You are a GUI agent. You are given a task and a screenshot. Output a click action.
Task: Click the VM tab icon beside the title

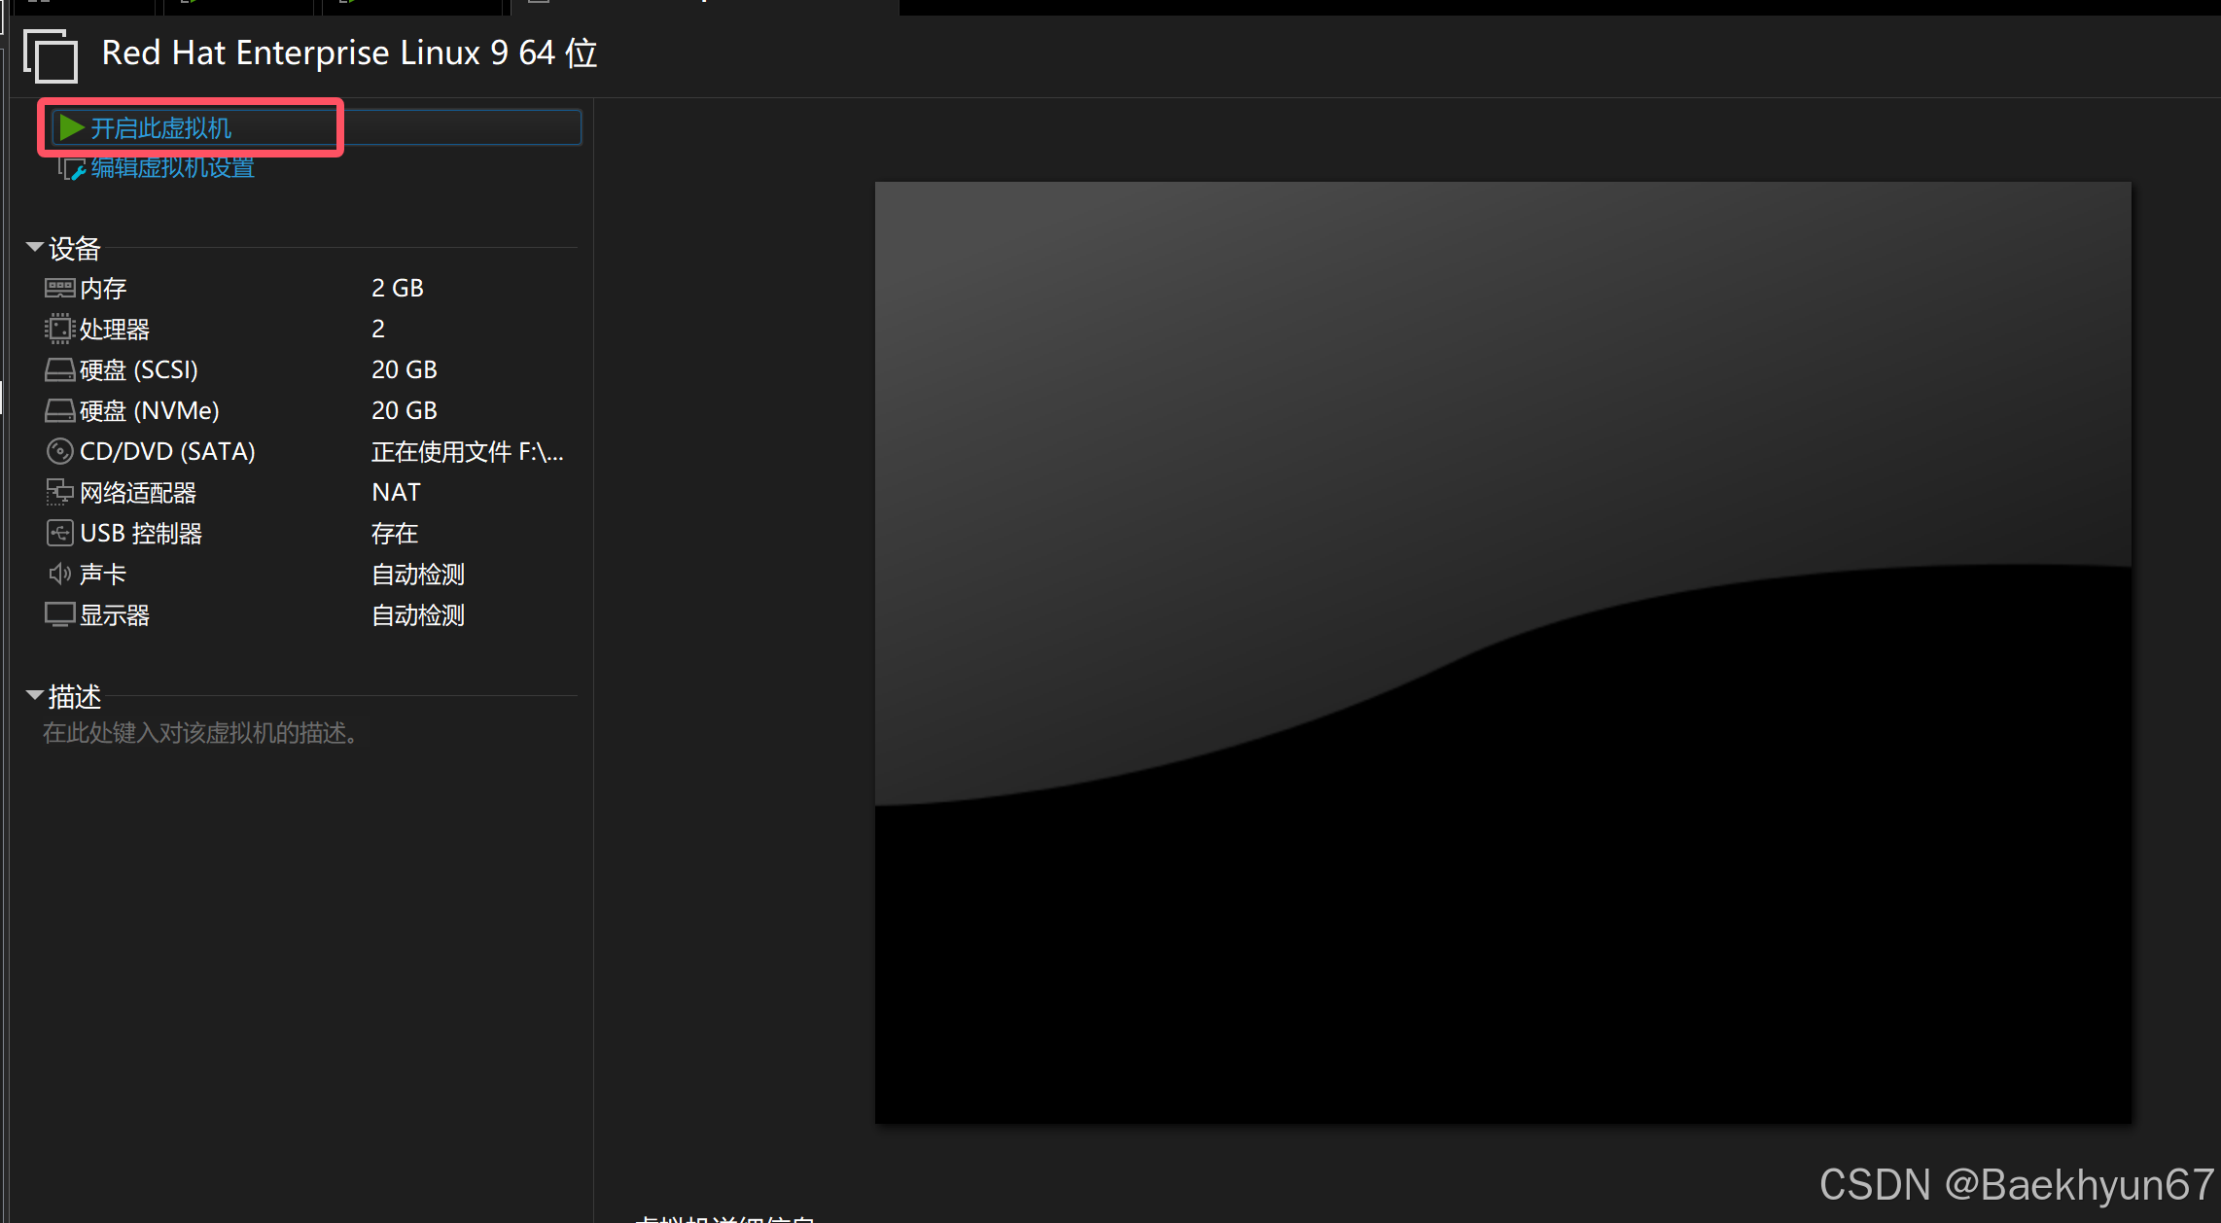(51, 55)
